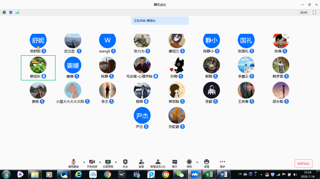Viewport: 320px width, 179px height.
Task: Click the record icon
Action: [x=189, y=162]
